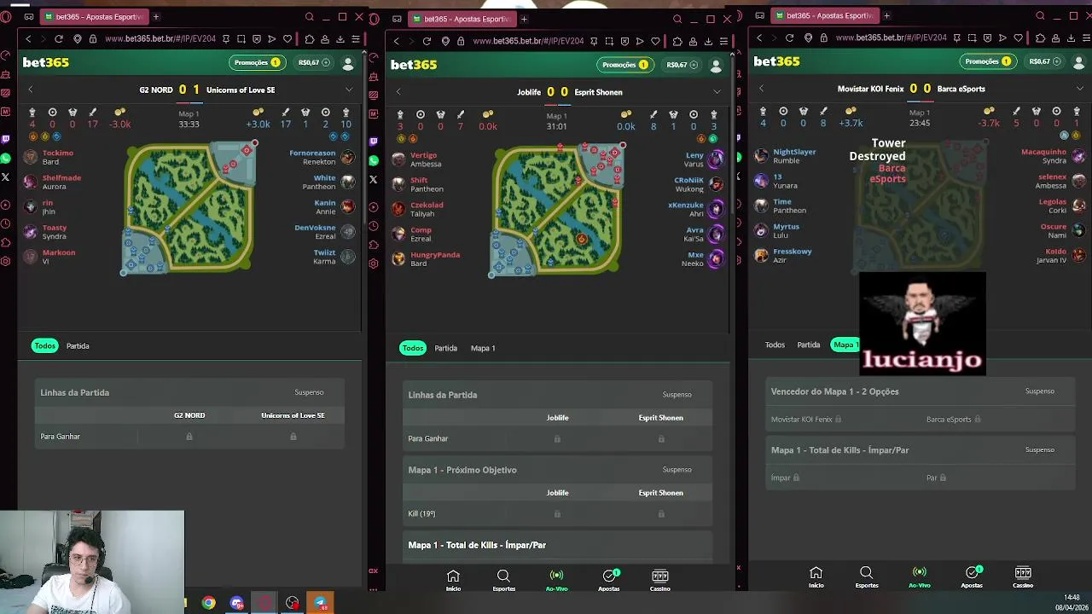This screenshot has height=614, width=1092.
Task: Click the snapshot icon in Movistar KOI window
Action: pyautogui.click(x=972, y=38)
